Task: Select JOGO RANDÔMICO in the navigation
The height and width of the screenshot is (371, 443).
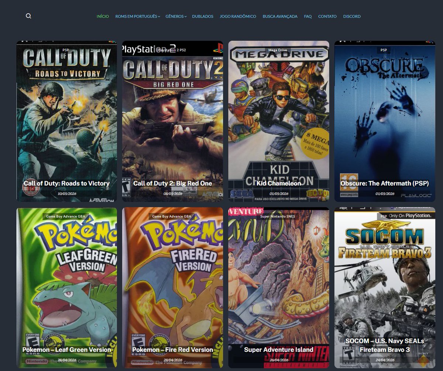Action: coord(238,17)
